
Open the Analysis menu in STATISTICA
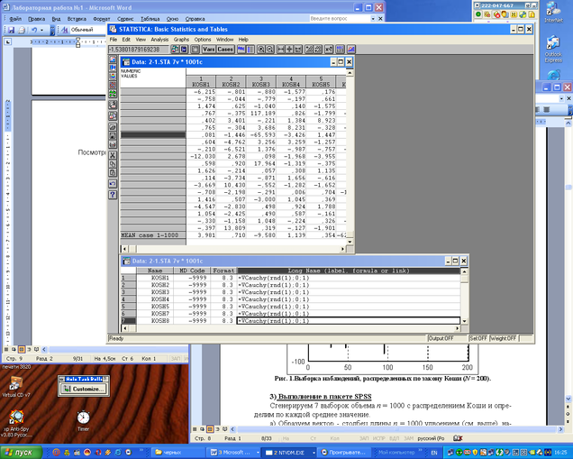pos(159,40)
